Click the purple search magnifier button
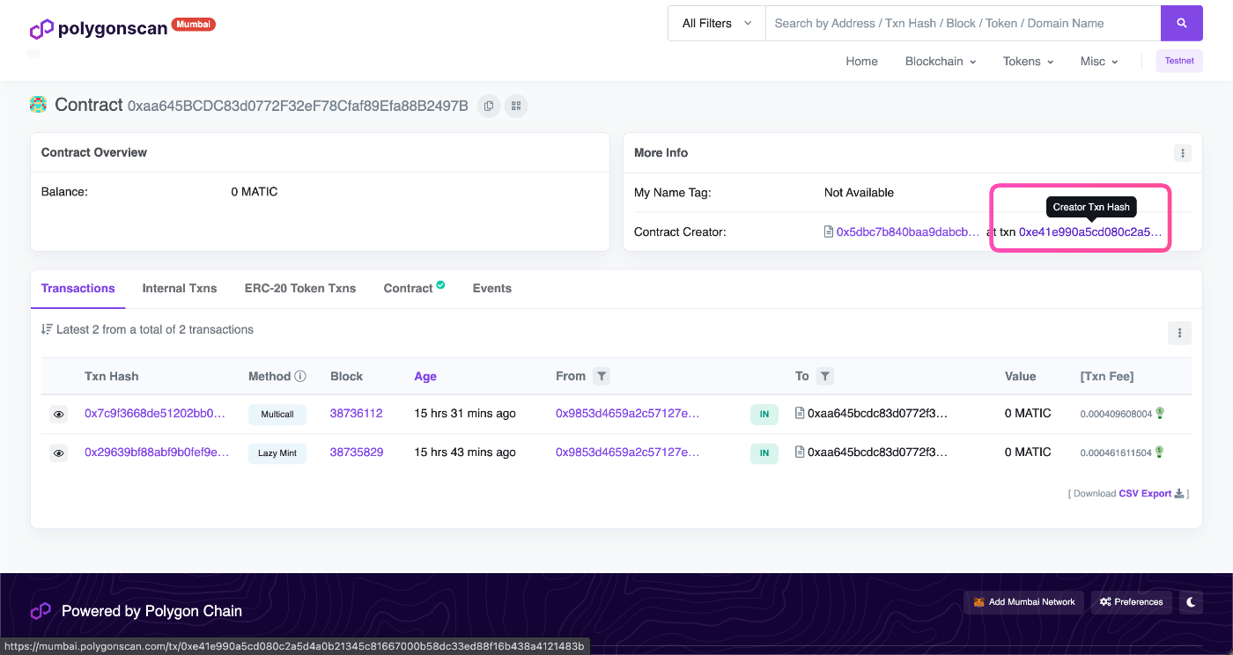 (1182, 24)
